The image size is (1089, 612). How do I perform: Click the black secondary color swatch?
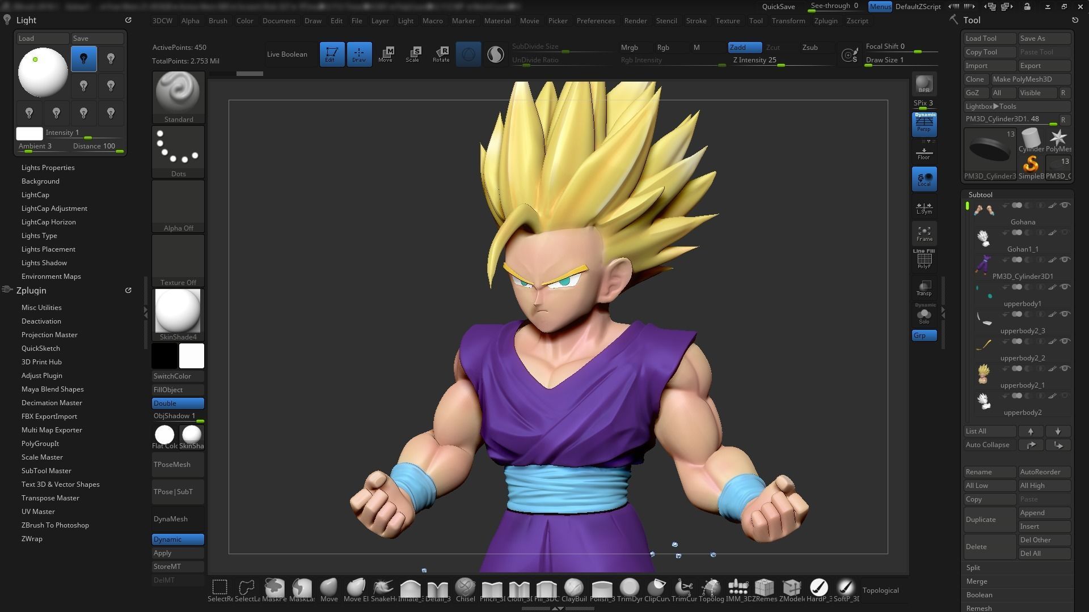[164, 356]
